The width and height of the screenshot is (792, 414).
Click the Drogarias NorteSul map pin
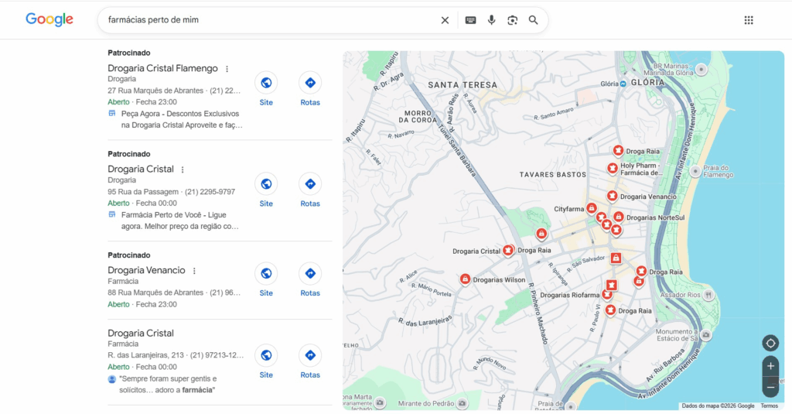pos(618,217)
